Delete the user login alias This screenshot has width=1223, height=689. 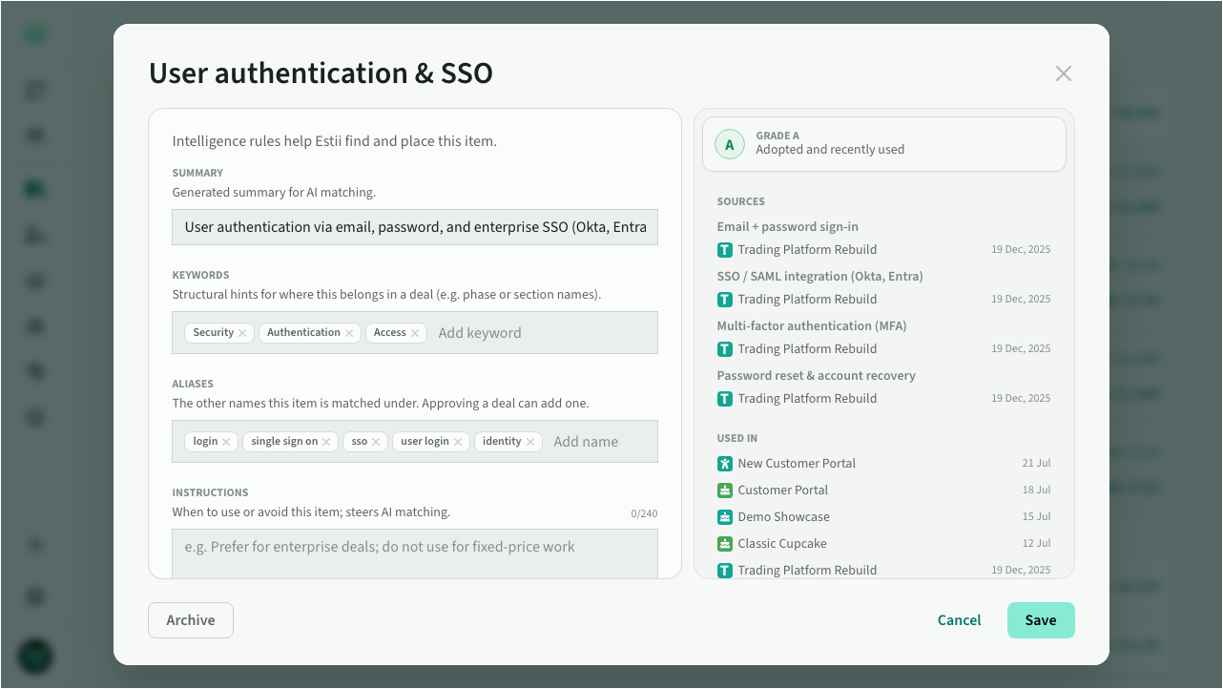pyautogui.click(x=458, y=442)
